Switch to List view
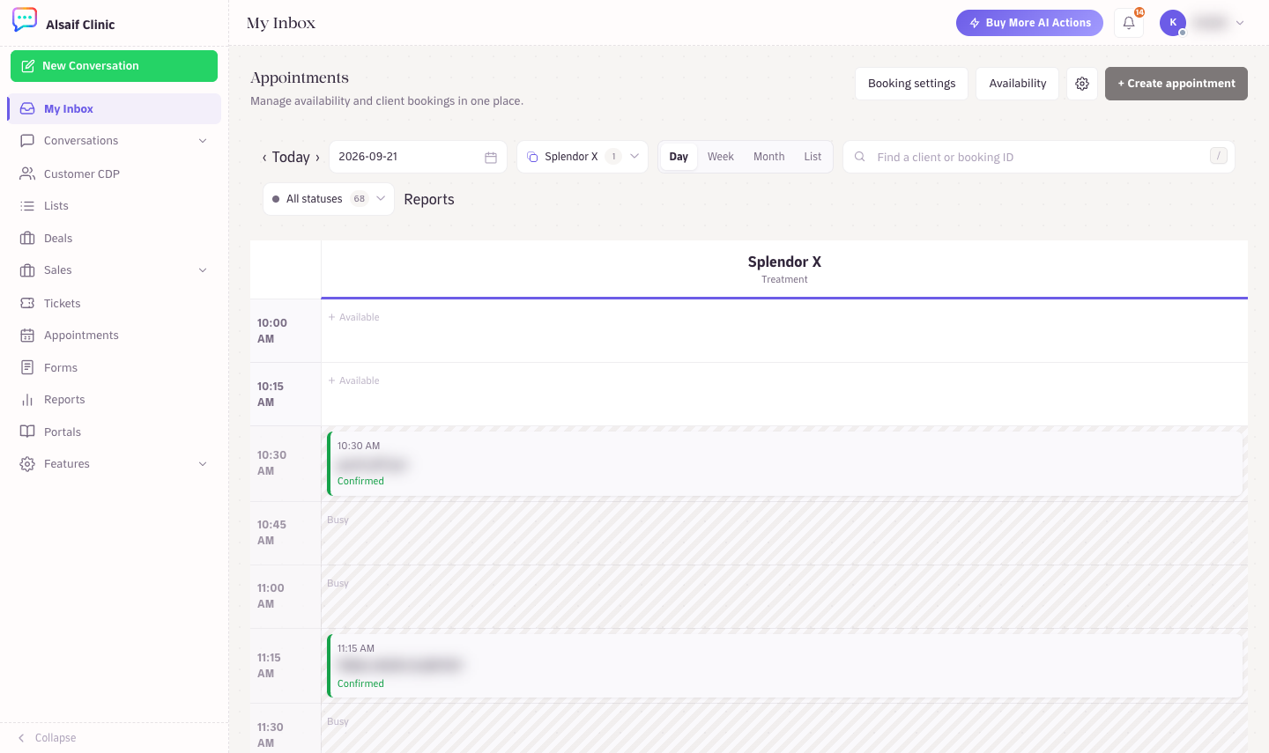Image resolution: width=1269 pixels, height=753 pixels. pos(813,157)
